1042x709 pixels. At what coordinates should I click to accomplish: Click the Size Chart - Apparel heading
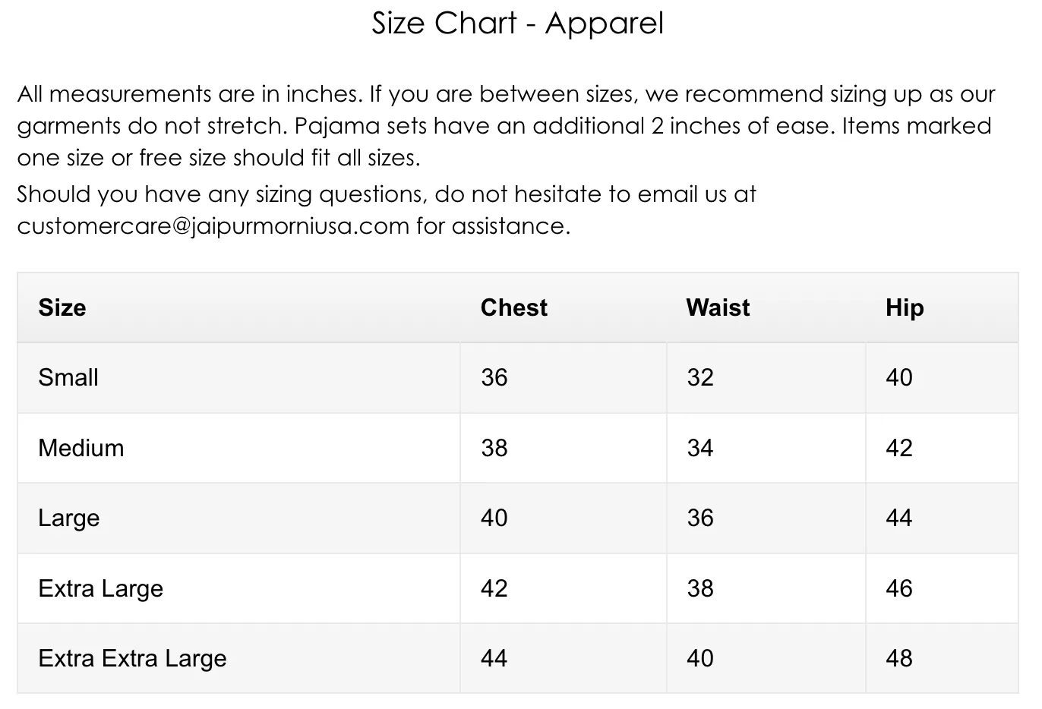(517, 24)
